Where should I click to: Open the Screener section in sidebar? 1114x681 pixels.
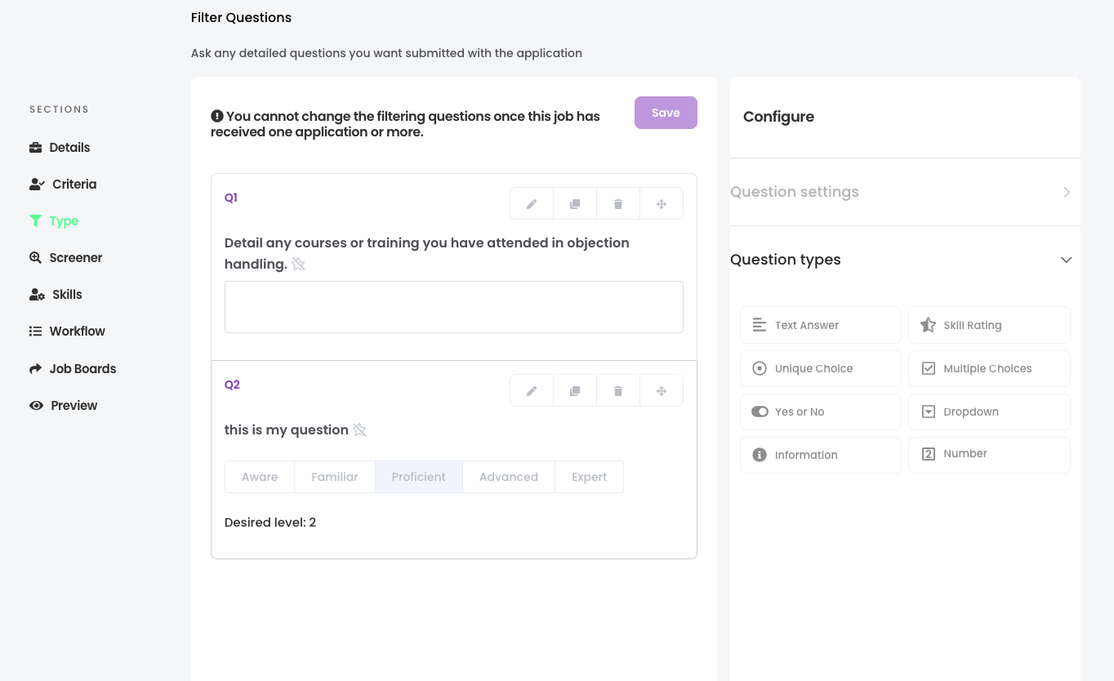[x=75, y=257]
